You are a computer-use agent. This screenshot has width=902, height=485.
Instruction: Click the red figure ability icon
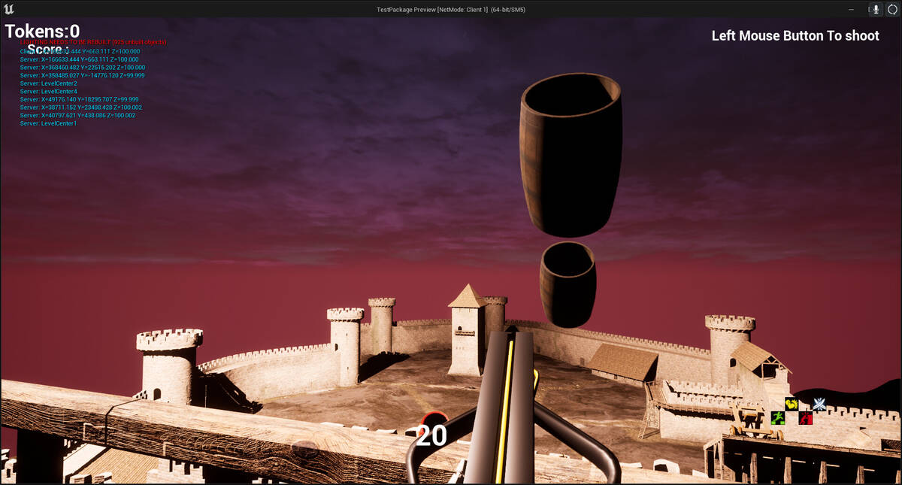pos(805,417)
